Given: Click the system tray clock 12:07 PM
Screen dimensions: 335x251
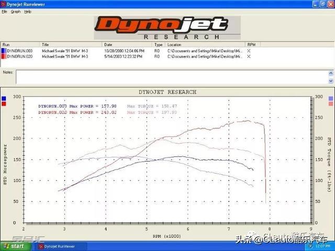Looking at the screenshot, I should point(322,246).
